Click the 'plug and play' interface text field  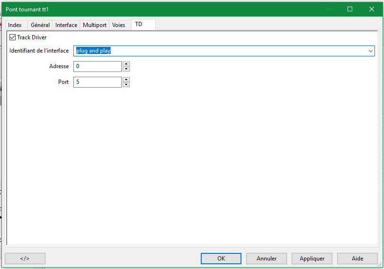tap(218, 51)
